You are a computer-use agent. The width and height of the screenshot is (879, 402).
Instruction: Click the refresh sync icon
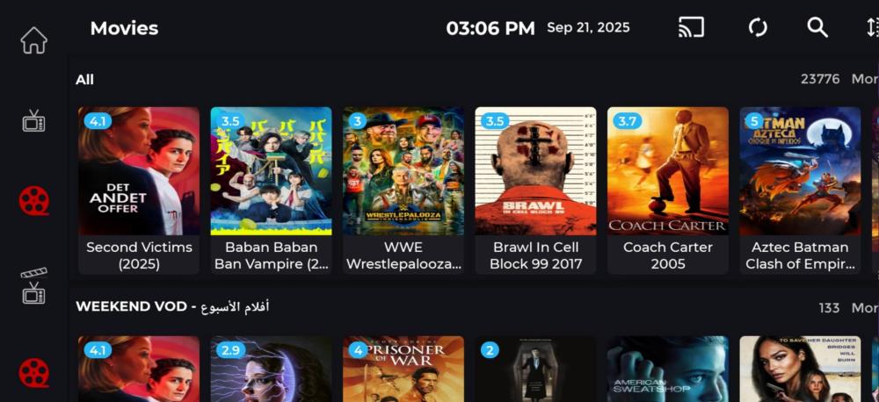click(x=758, y=27)
